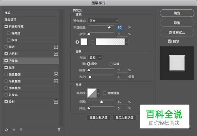Click the fx effects menu icon

click(x=7, y=130)
